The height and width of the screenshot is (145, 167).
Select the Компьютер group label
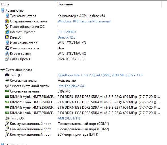14,10
